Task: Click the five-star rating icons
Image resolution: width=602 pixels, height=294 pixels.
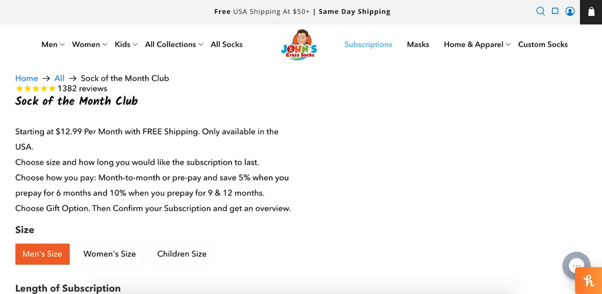Action: click(x=35, y=89)
